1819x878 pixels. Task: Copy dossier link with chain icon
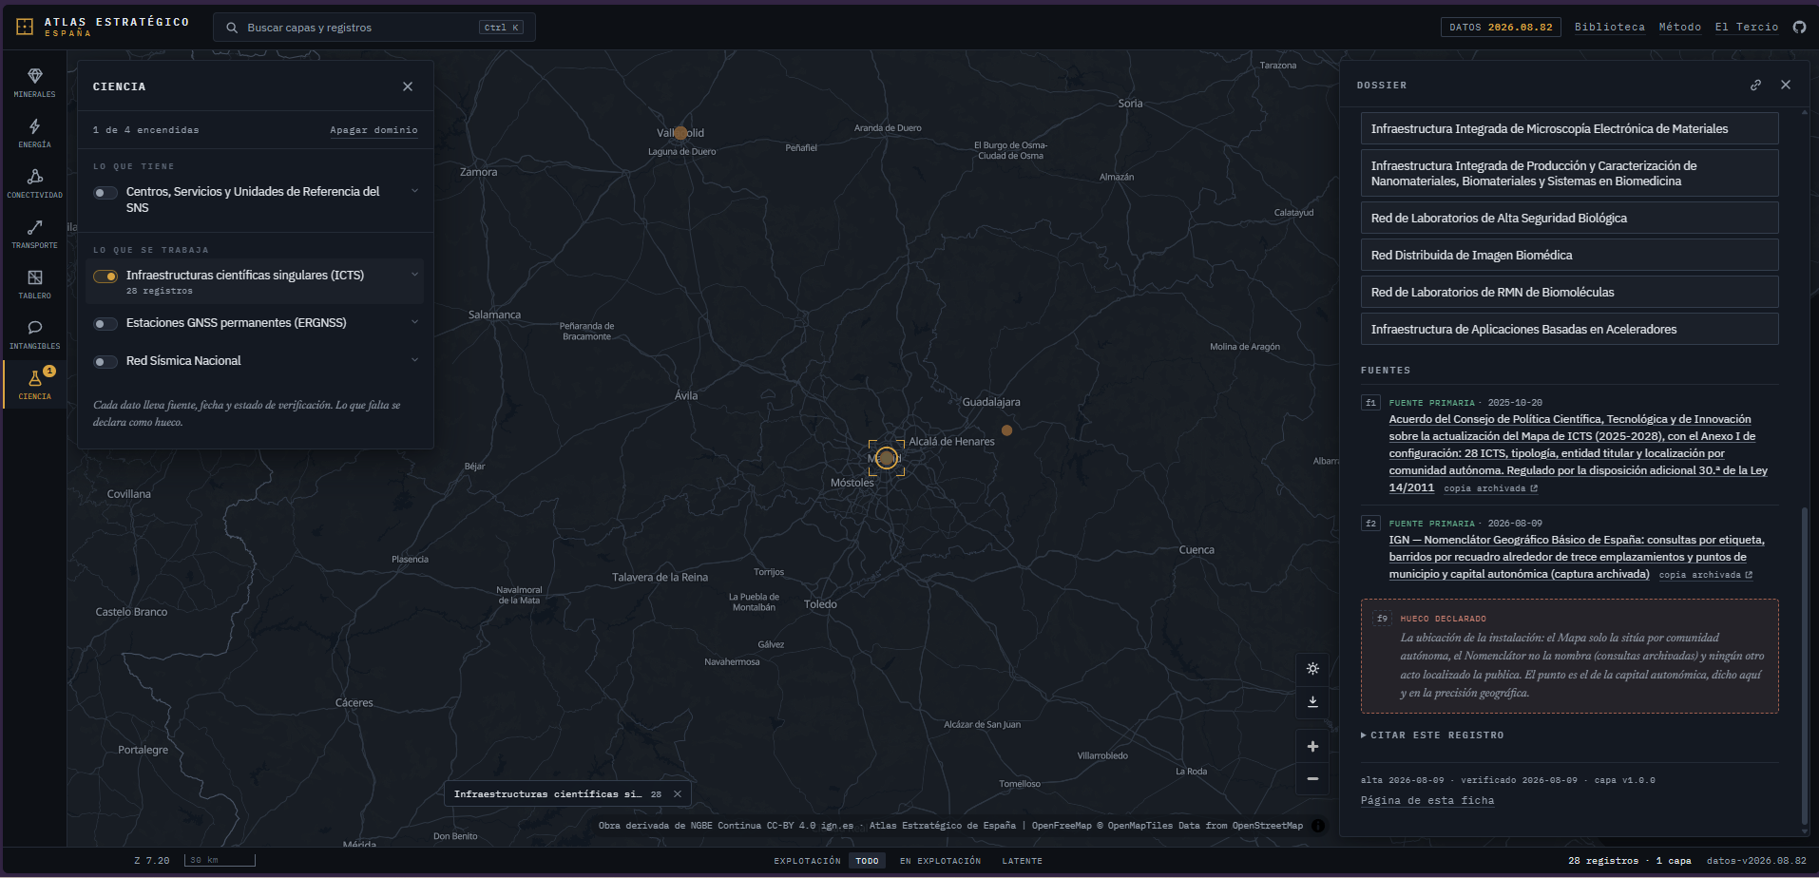point(1755,85)
